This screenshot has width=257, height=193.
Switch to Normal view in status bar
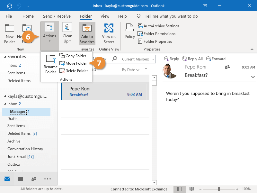180,189
